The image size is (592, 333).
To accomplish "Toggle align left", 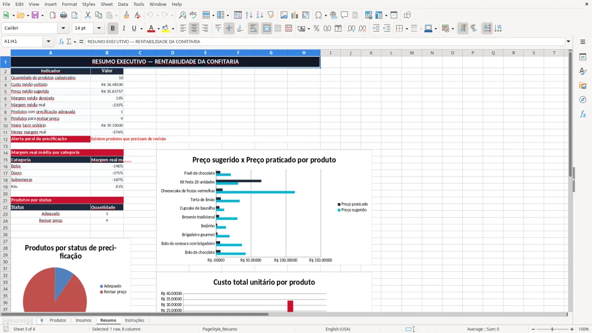I will tap(183, 29).
